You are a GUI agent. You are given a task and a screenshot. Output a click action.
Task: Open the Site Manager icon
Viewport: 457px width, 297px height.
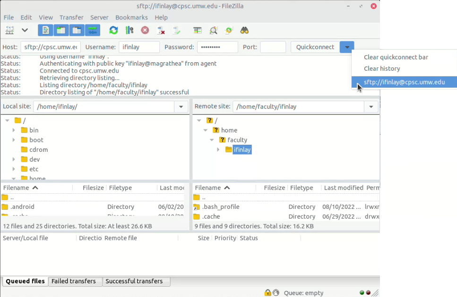pos(9,30)
